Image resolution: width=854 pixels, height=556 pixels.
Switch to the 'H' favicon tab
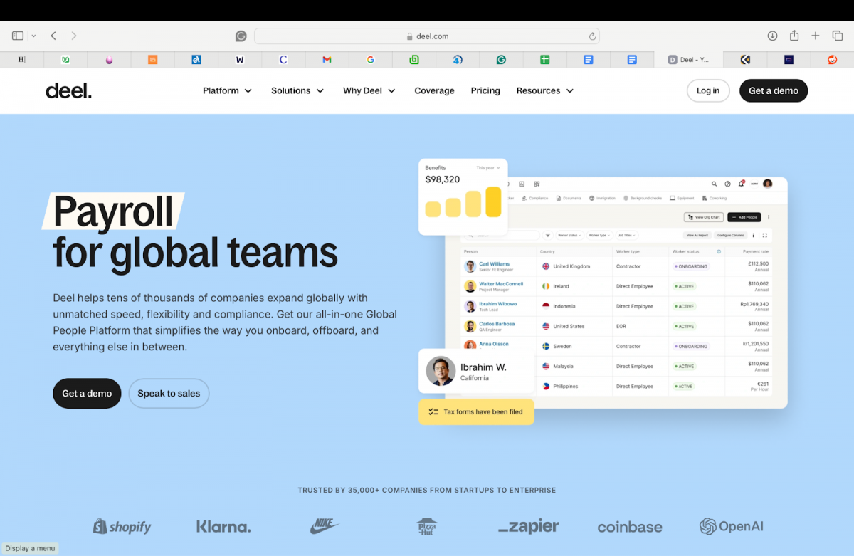[x=21, y=60]
